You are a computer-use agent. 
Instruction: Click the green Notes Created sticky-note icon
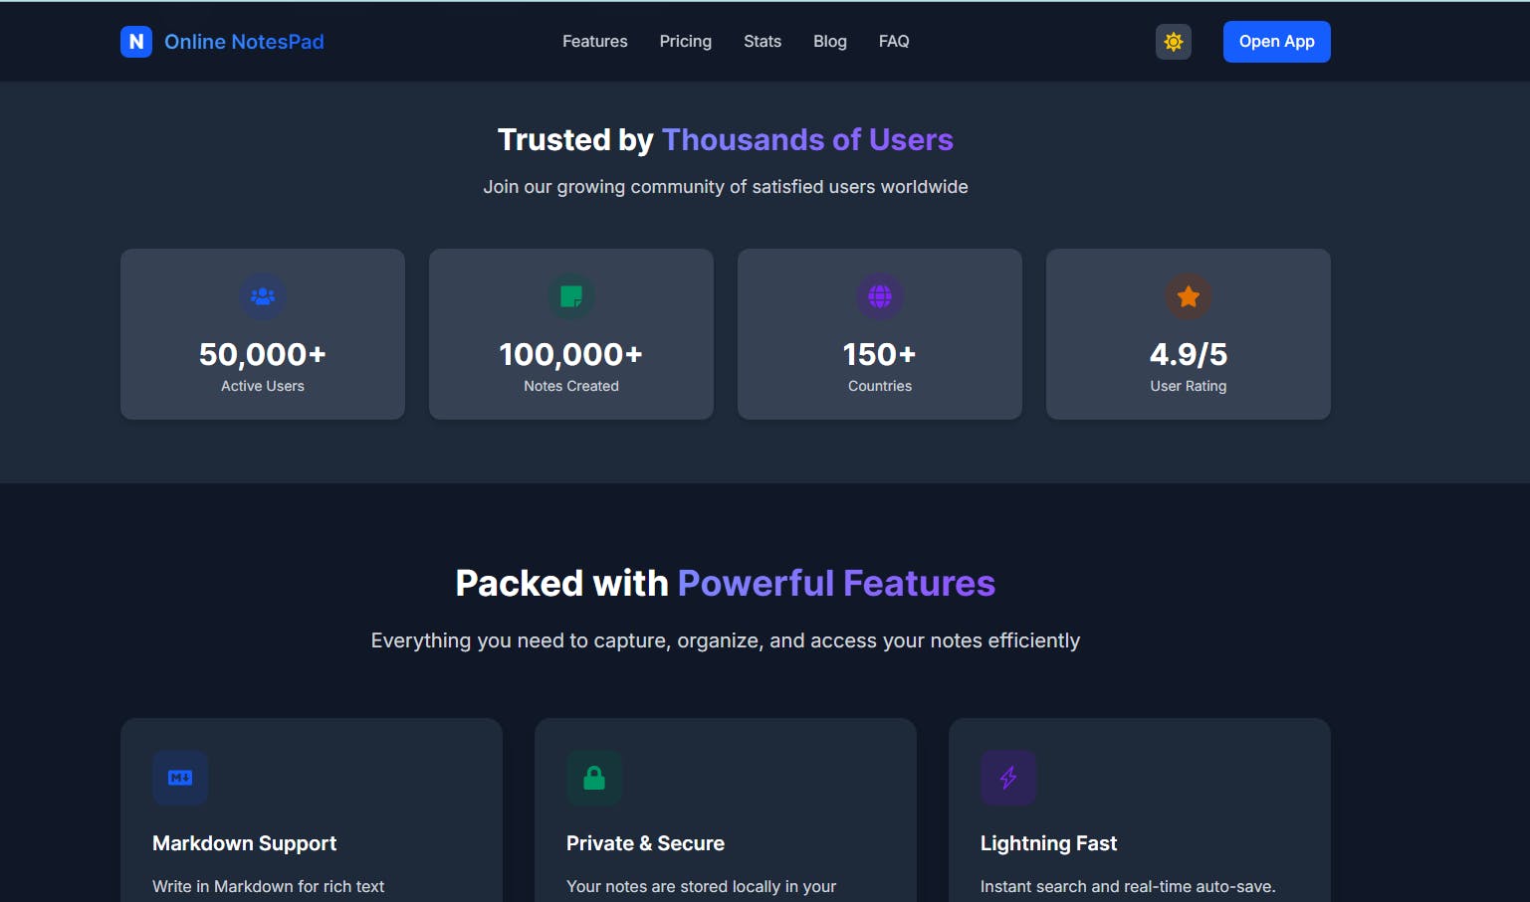571,296
